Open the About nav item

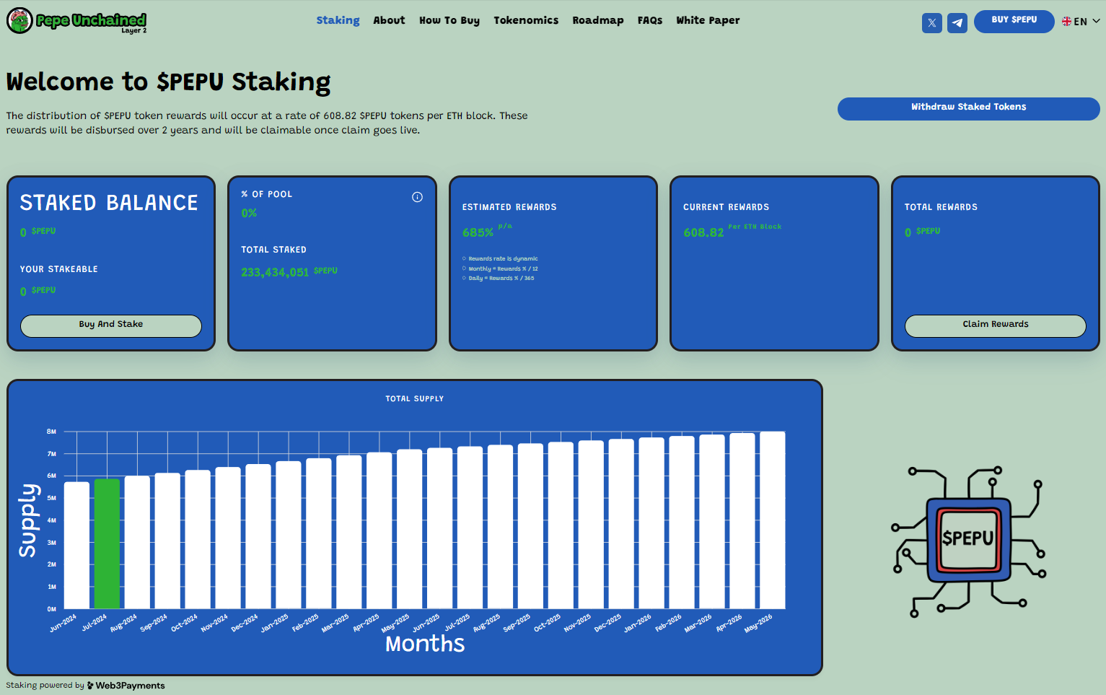click(389, 20)
